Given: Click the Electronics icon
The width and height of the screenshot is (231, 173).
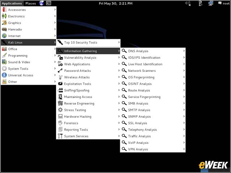Looking at the screenshot, I should 4,16.
